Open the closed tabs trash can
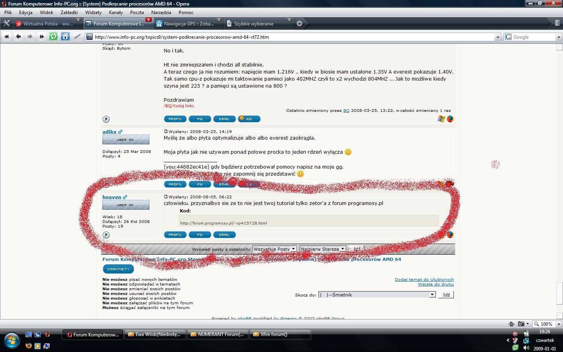This screenshot has width=563, height=352. [x=557, y=23]
